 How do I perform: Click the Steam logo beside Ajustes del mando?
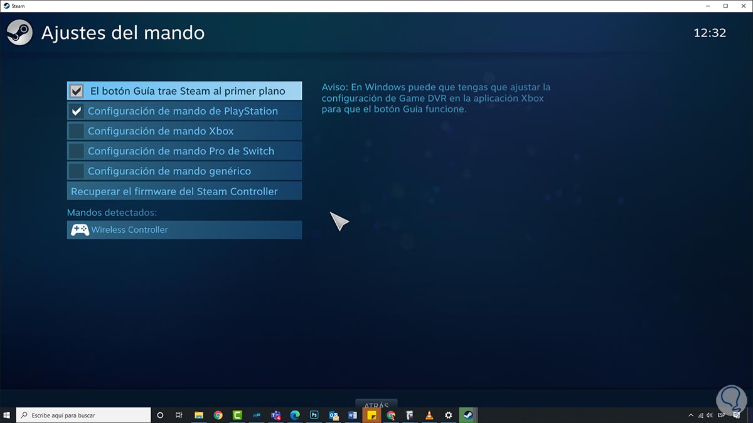pos(19,32)
